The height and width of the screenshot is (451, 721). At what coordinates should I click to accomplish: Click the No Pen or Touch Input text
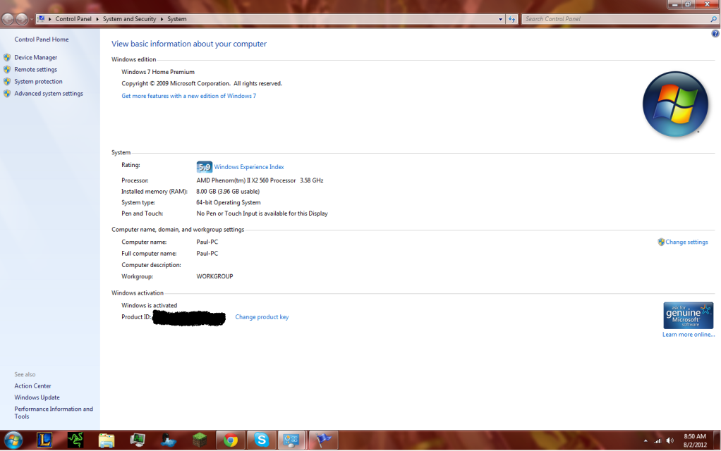[x=262, y=214]
